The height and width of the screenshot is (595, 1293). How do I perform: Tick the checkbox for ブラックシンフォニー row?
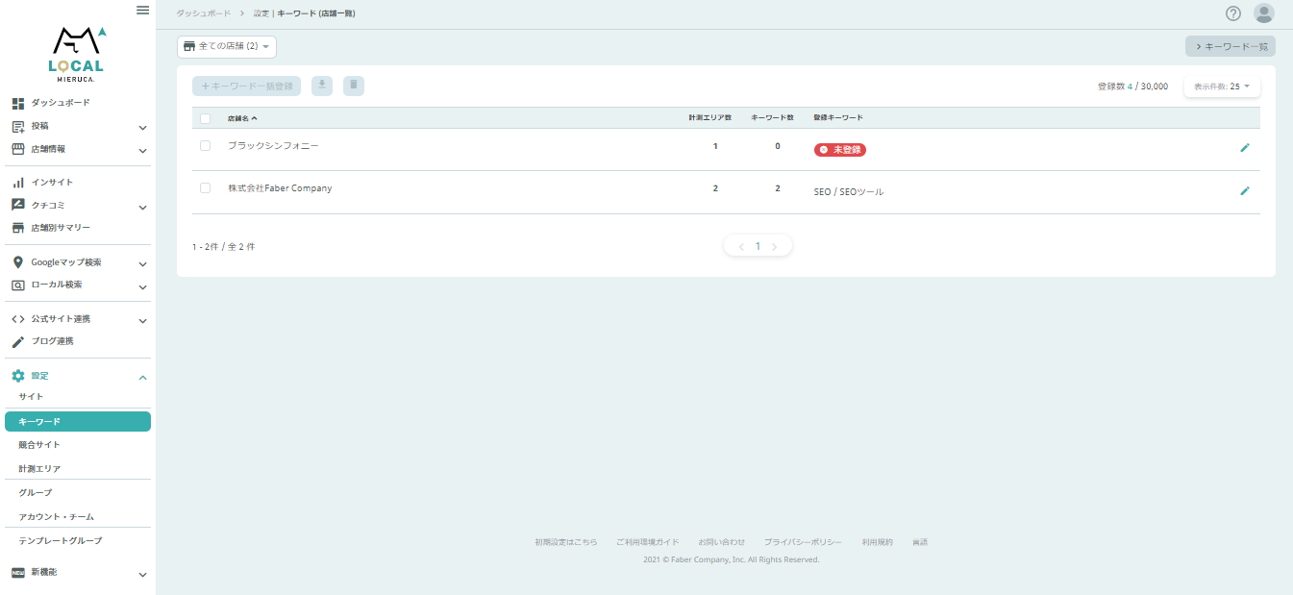[205, 146]
